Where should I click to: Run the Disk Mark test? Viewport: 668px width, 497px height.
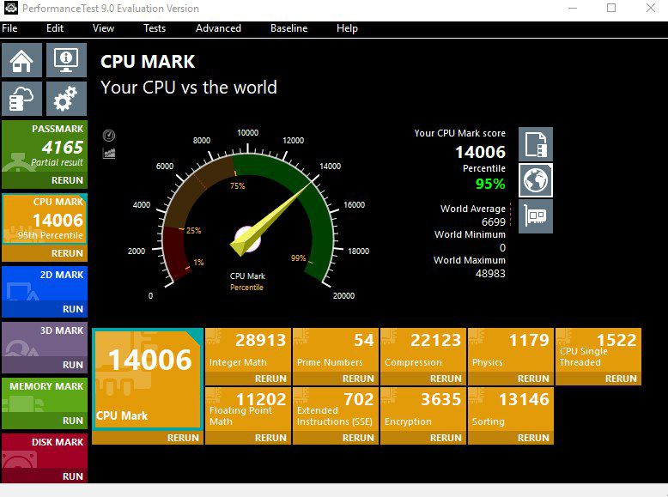point(72,476)
